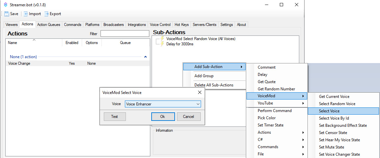Choose Get Quote menu entry
Viewport: 380px width, 158px height.
click(277, 82)
